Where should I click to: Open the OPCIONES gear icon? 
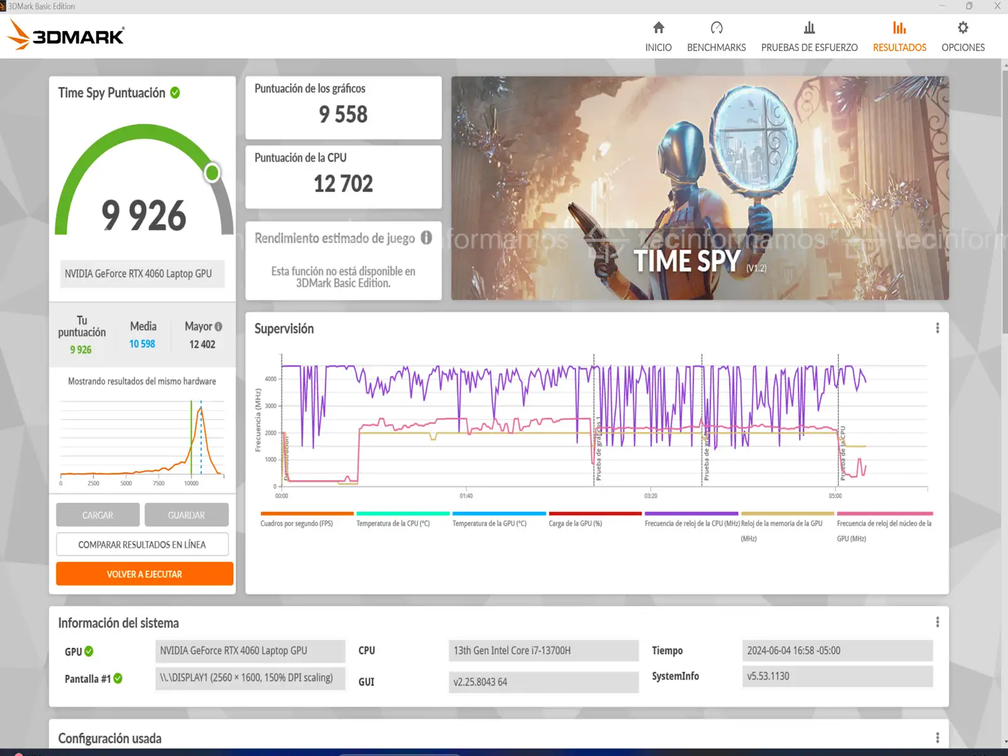coord(963,28)
